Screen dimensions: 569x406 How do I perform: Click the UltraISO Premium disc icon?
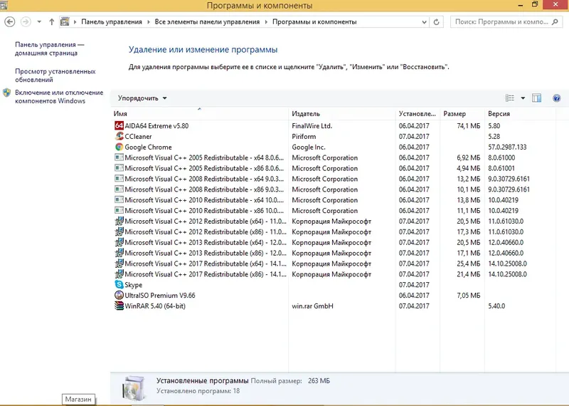point(119,295)
